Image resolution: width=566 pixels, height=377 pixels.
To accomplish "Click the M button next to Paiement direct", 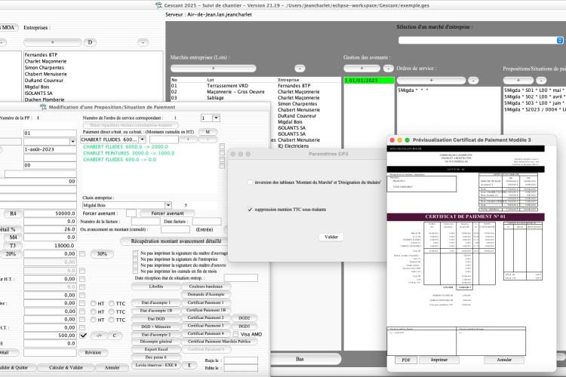I will coord(208,132).
